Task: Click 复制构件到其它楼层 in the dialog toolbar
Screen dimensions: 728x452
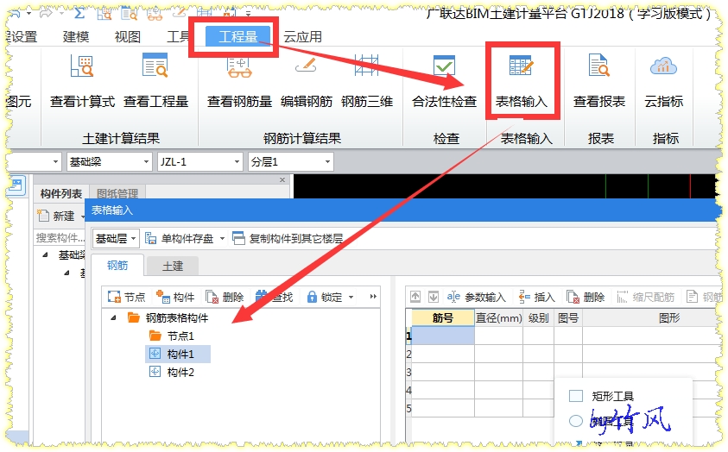Action: click(288, 238)
